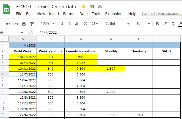Open the Extensions menu

coord(115,14)
